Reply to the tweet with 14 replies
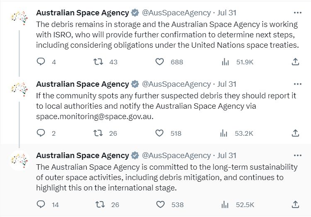 41,204
